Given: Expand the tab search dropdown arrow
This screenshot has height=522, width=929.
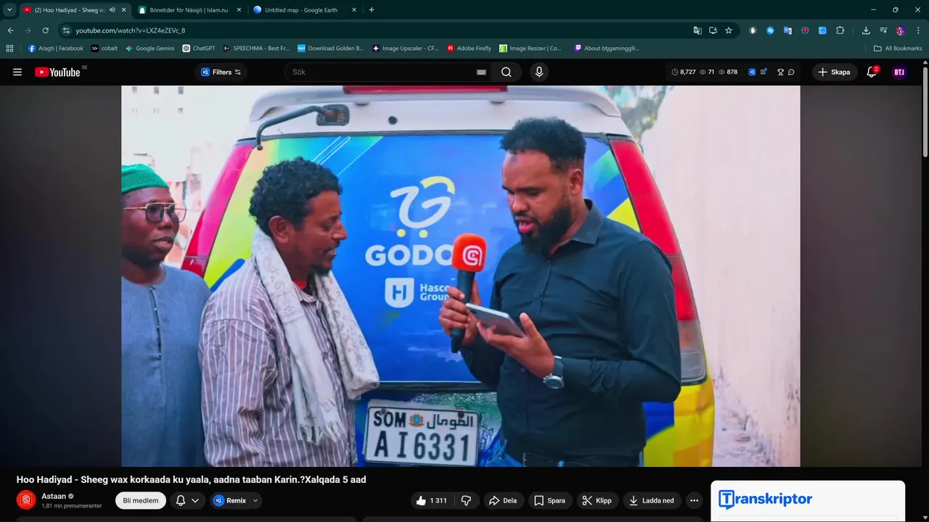Looking at the screenshot, I should (9, 10).
